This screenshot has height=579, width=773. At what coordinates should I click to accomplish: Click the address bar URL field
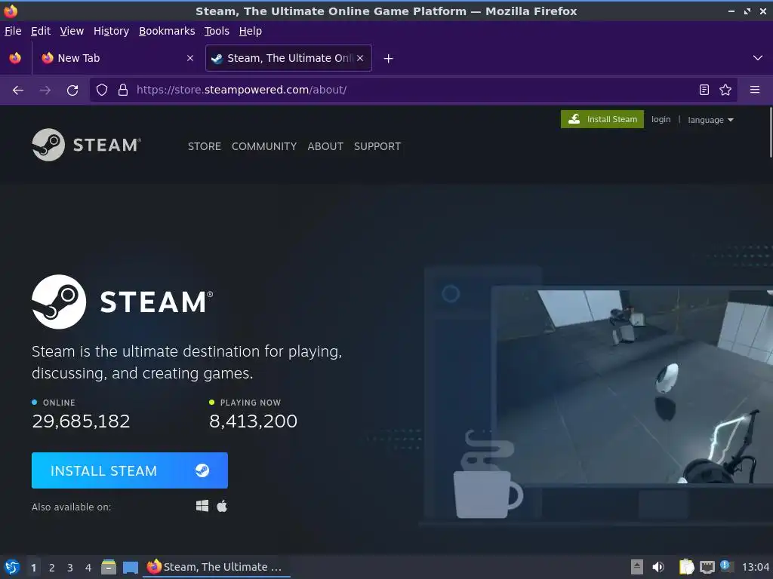[413, 90]
